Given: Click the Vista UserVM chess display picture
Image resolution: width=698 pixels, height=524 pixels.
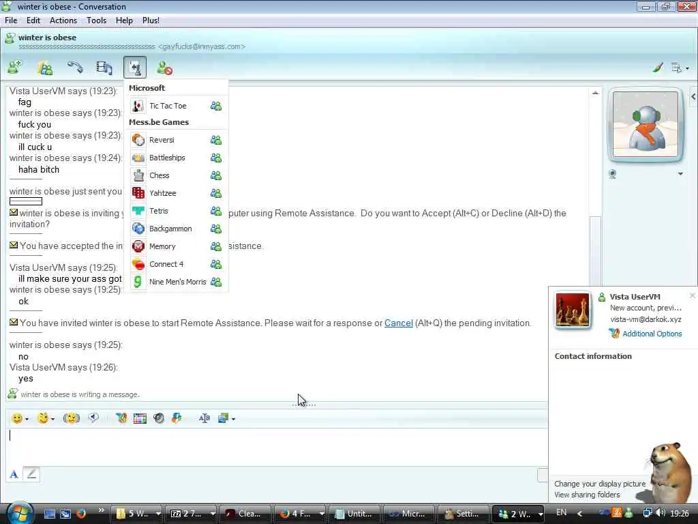Looking at the screenshot, I should point(573,310).
